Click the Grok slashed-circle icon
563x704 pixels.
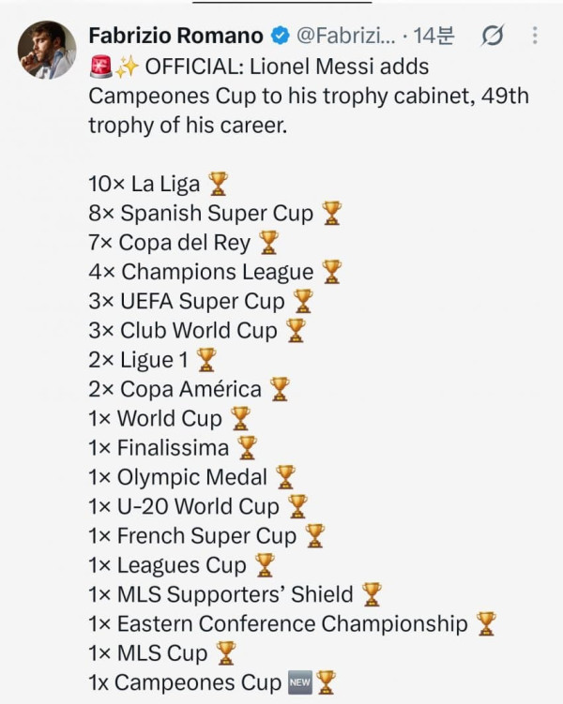pyautogui.click(x=493, y=36)
